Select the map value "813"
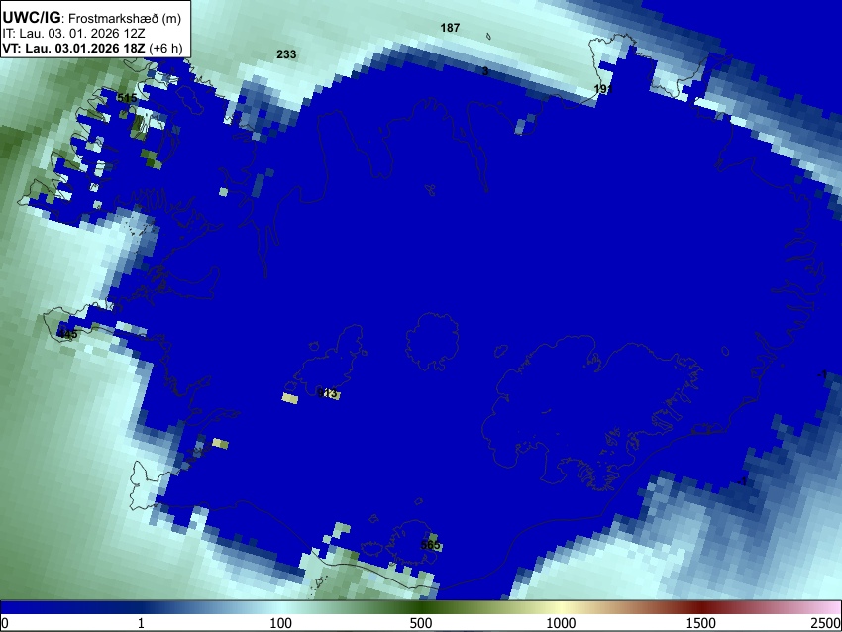842x632 pixels. click(x=327, y=393)
